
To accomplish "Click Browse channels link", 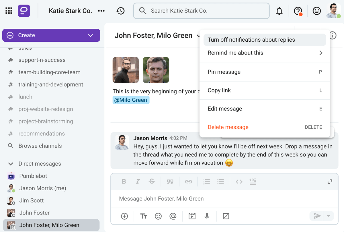I will (x=40, y=146).
